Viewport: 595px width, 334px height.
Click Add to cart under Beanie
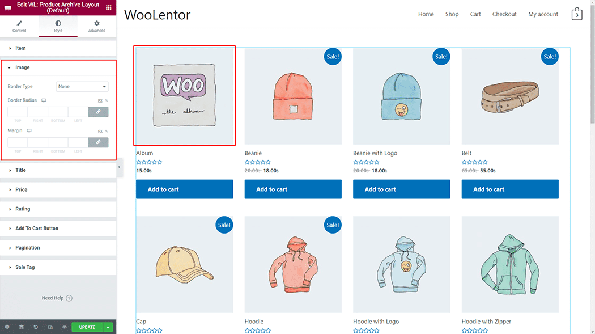293,189
